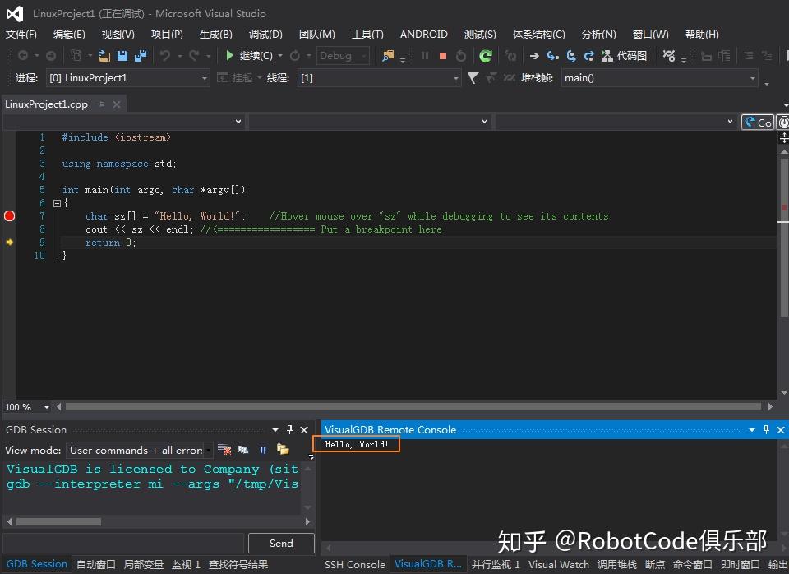Open the View mode dropdown in GDB Session
789x574 pixels.
point(137,450)
